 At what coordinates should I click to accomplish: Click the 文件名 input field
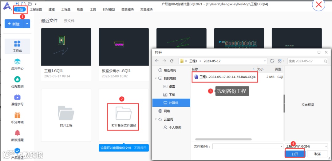point(246,146)
